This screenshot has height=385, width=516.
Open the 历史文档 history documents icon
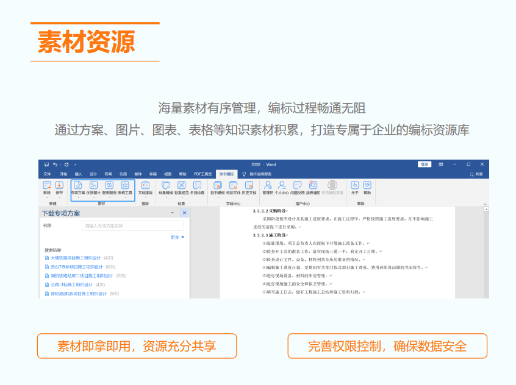coord(249,185)
